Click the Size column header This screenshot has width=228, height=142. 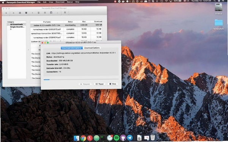(x=84, y=22)
